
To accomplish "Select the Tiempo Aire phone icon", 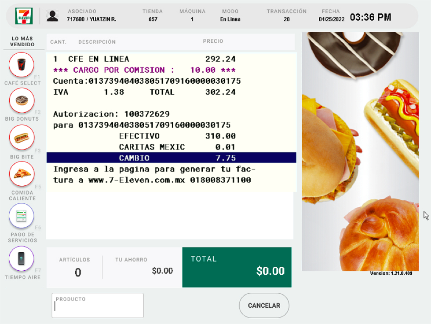I will coord(22,258).
